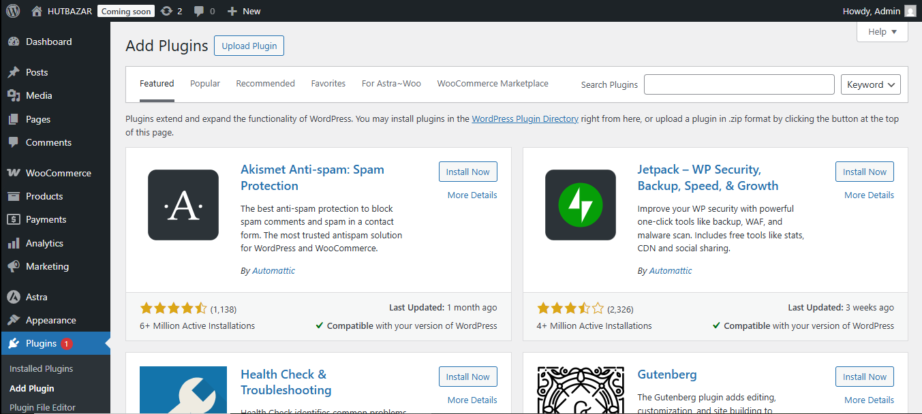This screenshot has height=414, width=922.
Task: Open the Keyword search dropdown
Action: pos(870,84)
